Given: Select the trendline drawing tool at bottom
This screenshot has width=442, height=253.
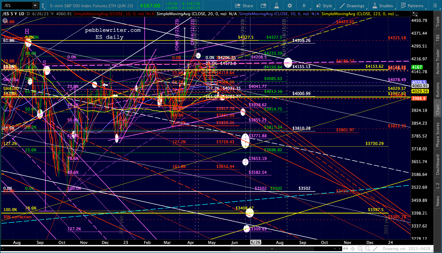Looking at the screenshot, I should pos(375,249).
